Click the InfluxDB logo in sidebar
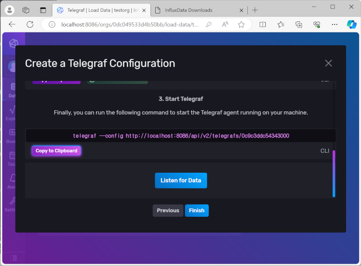This screenshot has width=361, height=266. 13,43
